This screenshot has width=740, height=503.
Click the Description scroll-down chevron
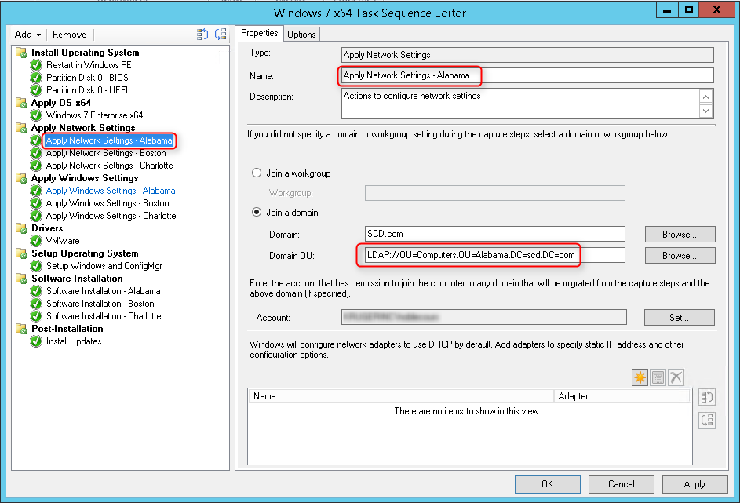tap(706, 110)
